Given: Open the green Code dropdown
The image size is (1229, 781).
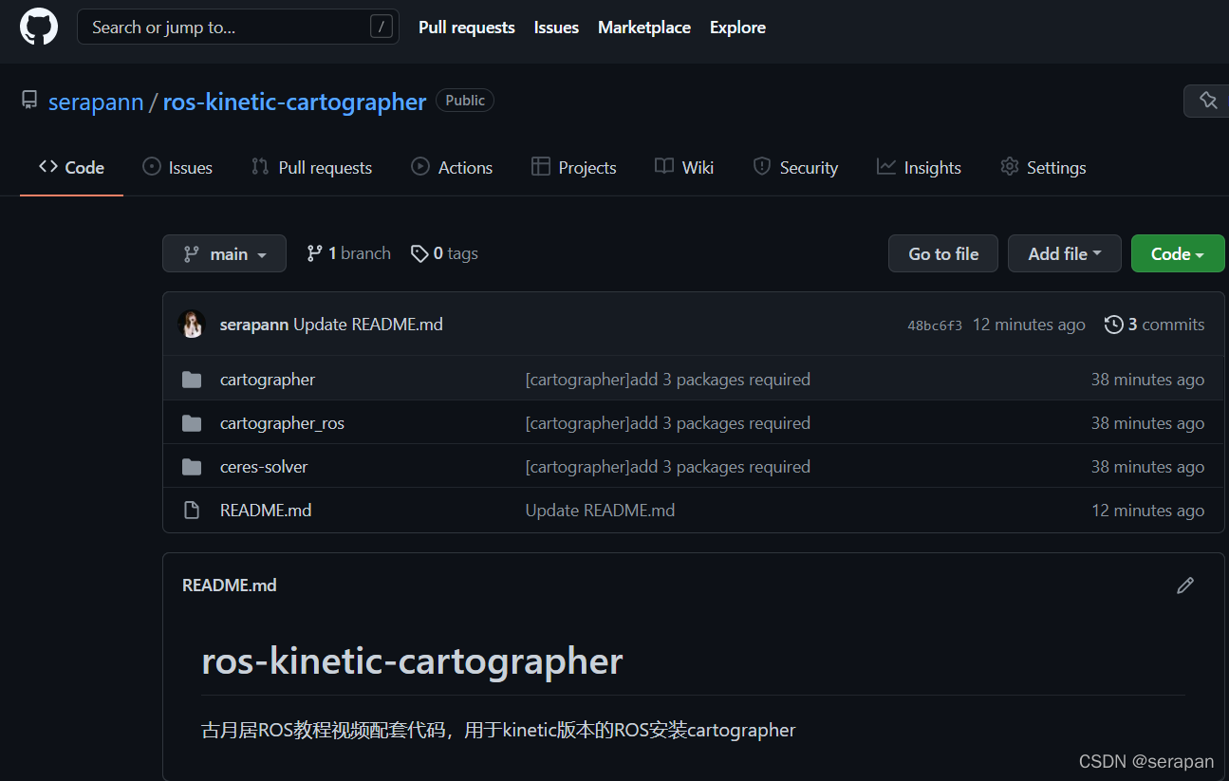Looking at the screenshot, I should (x=1178, y=253).
